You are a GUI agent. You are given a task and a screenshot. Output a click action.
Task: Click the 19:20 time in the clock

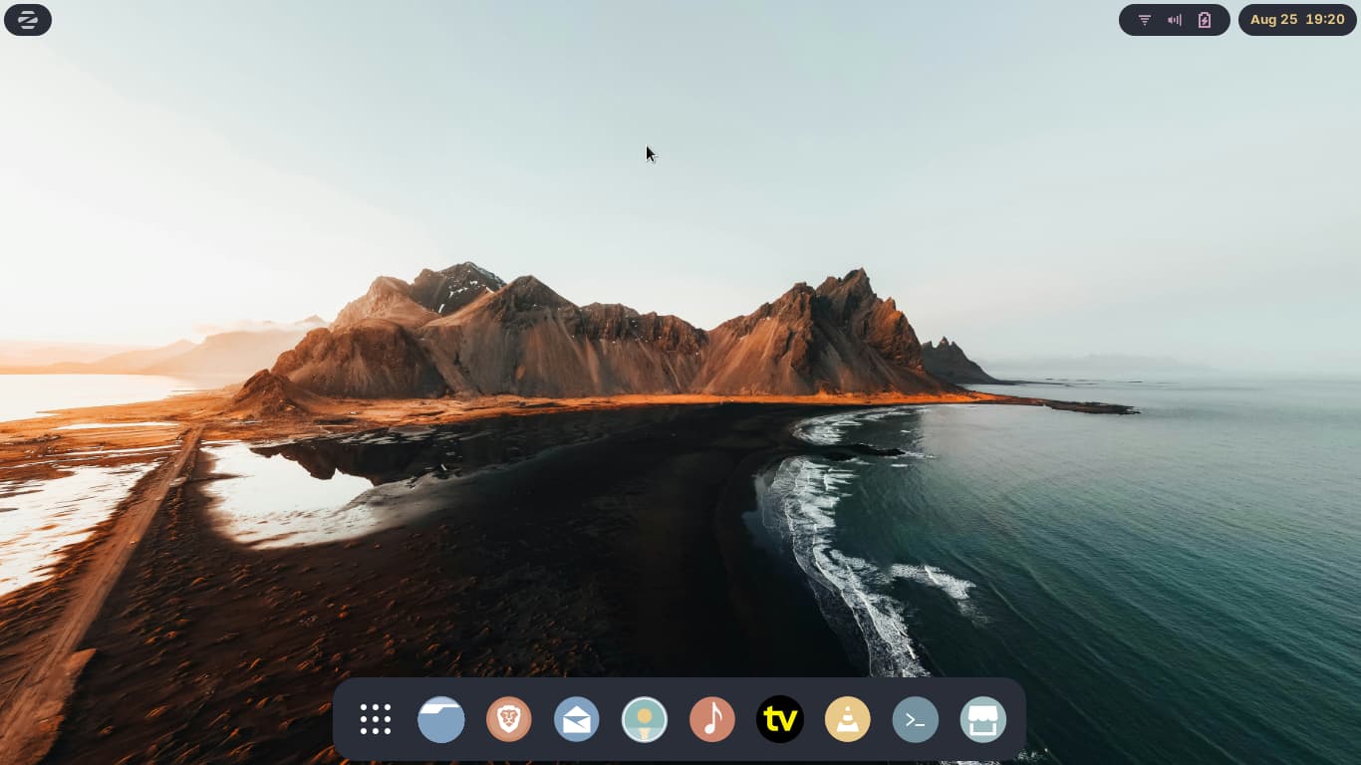(1325, 20)
